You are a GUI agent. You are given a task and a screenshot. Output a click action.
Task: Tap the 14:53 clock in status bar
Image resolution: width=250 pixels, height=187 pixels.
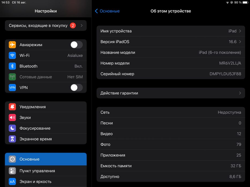pos(5,2)
